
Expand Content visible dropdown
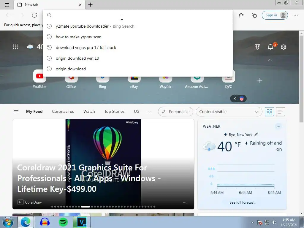pos(229,112)
